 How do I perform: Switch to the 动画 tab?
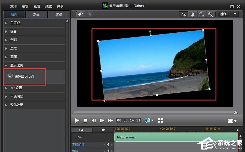click(36, 15)
